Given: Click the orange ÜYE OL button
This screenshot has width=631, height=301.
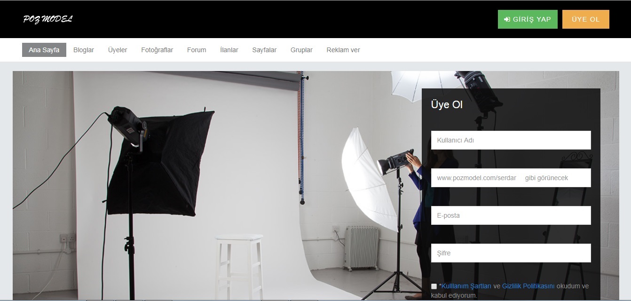Looking at the screenshot, I should tap(586, 19).
